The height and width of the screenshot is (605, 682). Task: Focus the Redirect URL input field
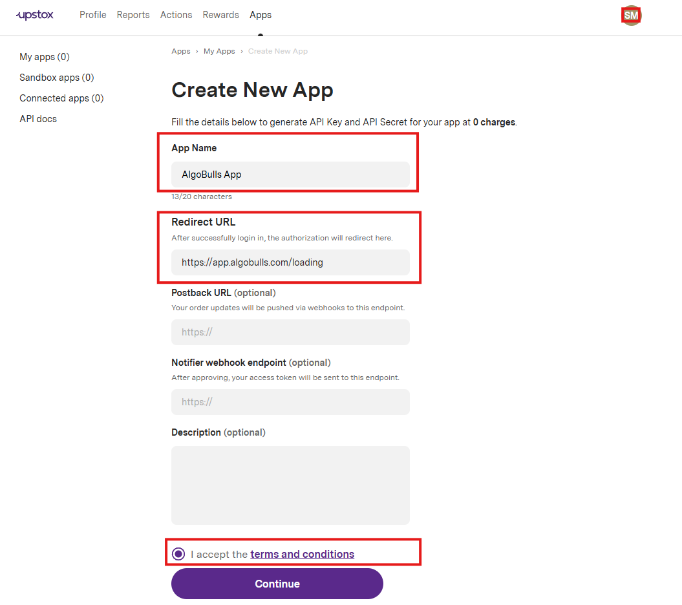[290, 262]
